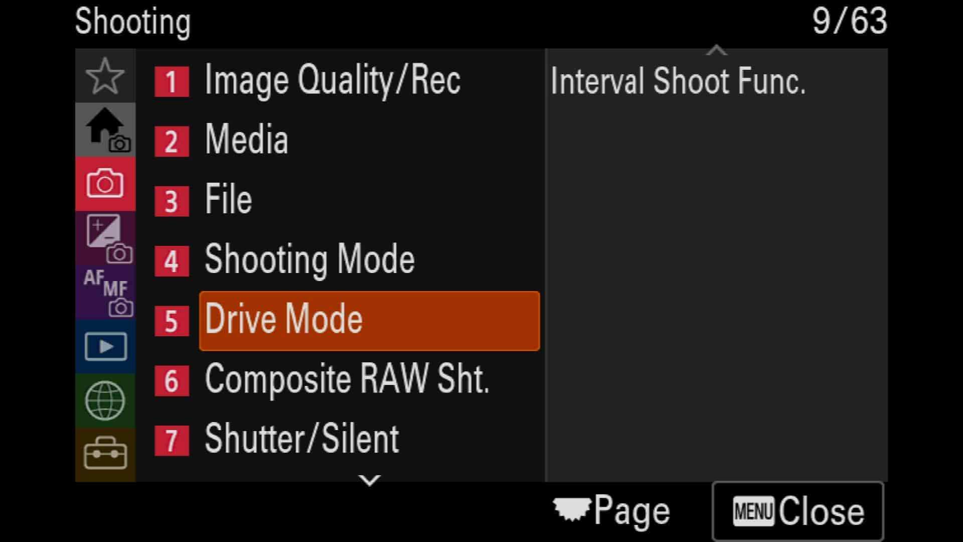Image resolution: width=963 pixels, height=542 pixels.
Task: Click the up chevron above Interval Shoot
Action: coord(716,50)
